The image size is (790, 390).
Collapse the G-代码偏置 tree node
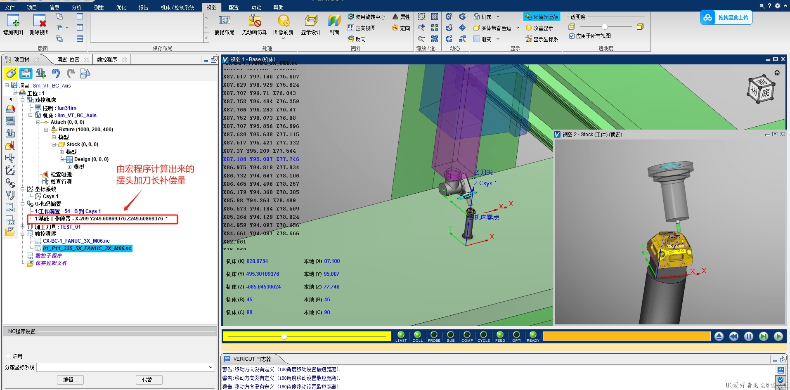(22, 204)
